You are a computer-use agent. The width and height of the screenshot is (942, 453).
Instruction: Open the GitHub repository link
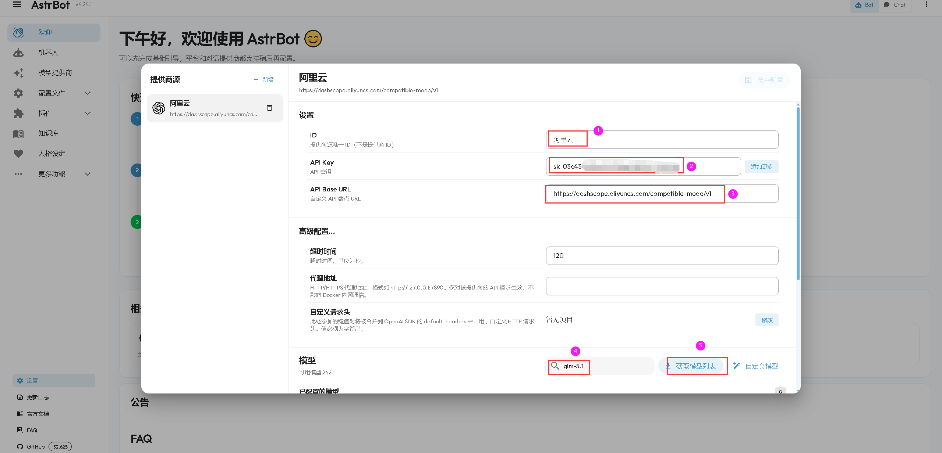pyautogui.click(x=35, y=447)
